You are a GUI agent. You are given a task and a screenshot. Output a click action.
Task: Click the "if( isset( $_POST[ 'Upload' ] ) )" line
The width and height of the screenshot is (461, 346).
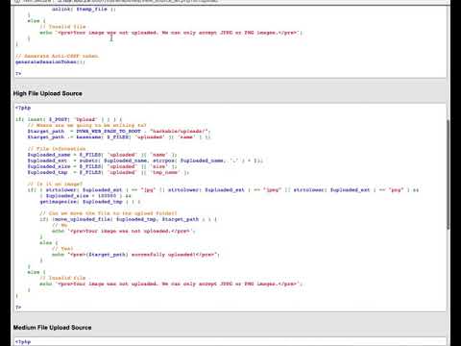click(x=69, y=119)
